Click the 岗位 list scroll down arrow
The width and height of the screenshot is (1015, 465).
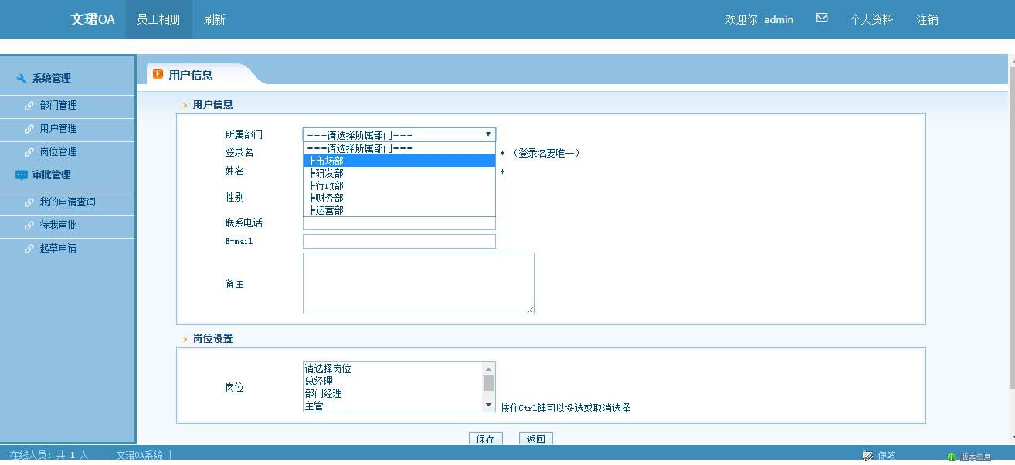pyautogui.click(x=489, y=406)
